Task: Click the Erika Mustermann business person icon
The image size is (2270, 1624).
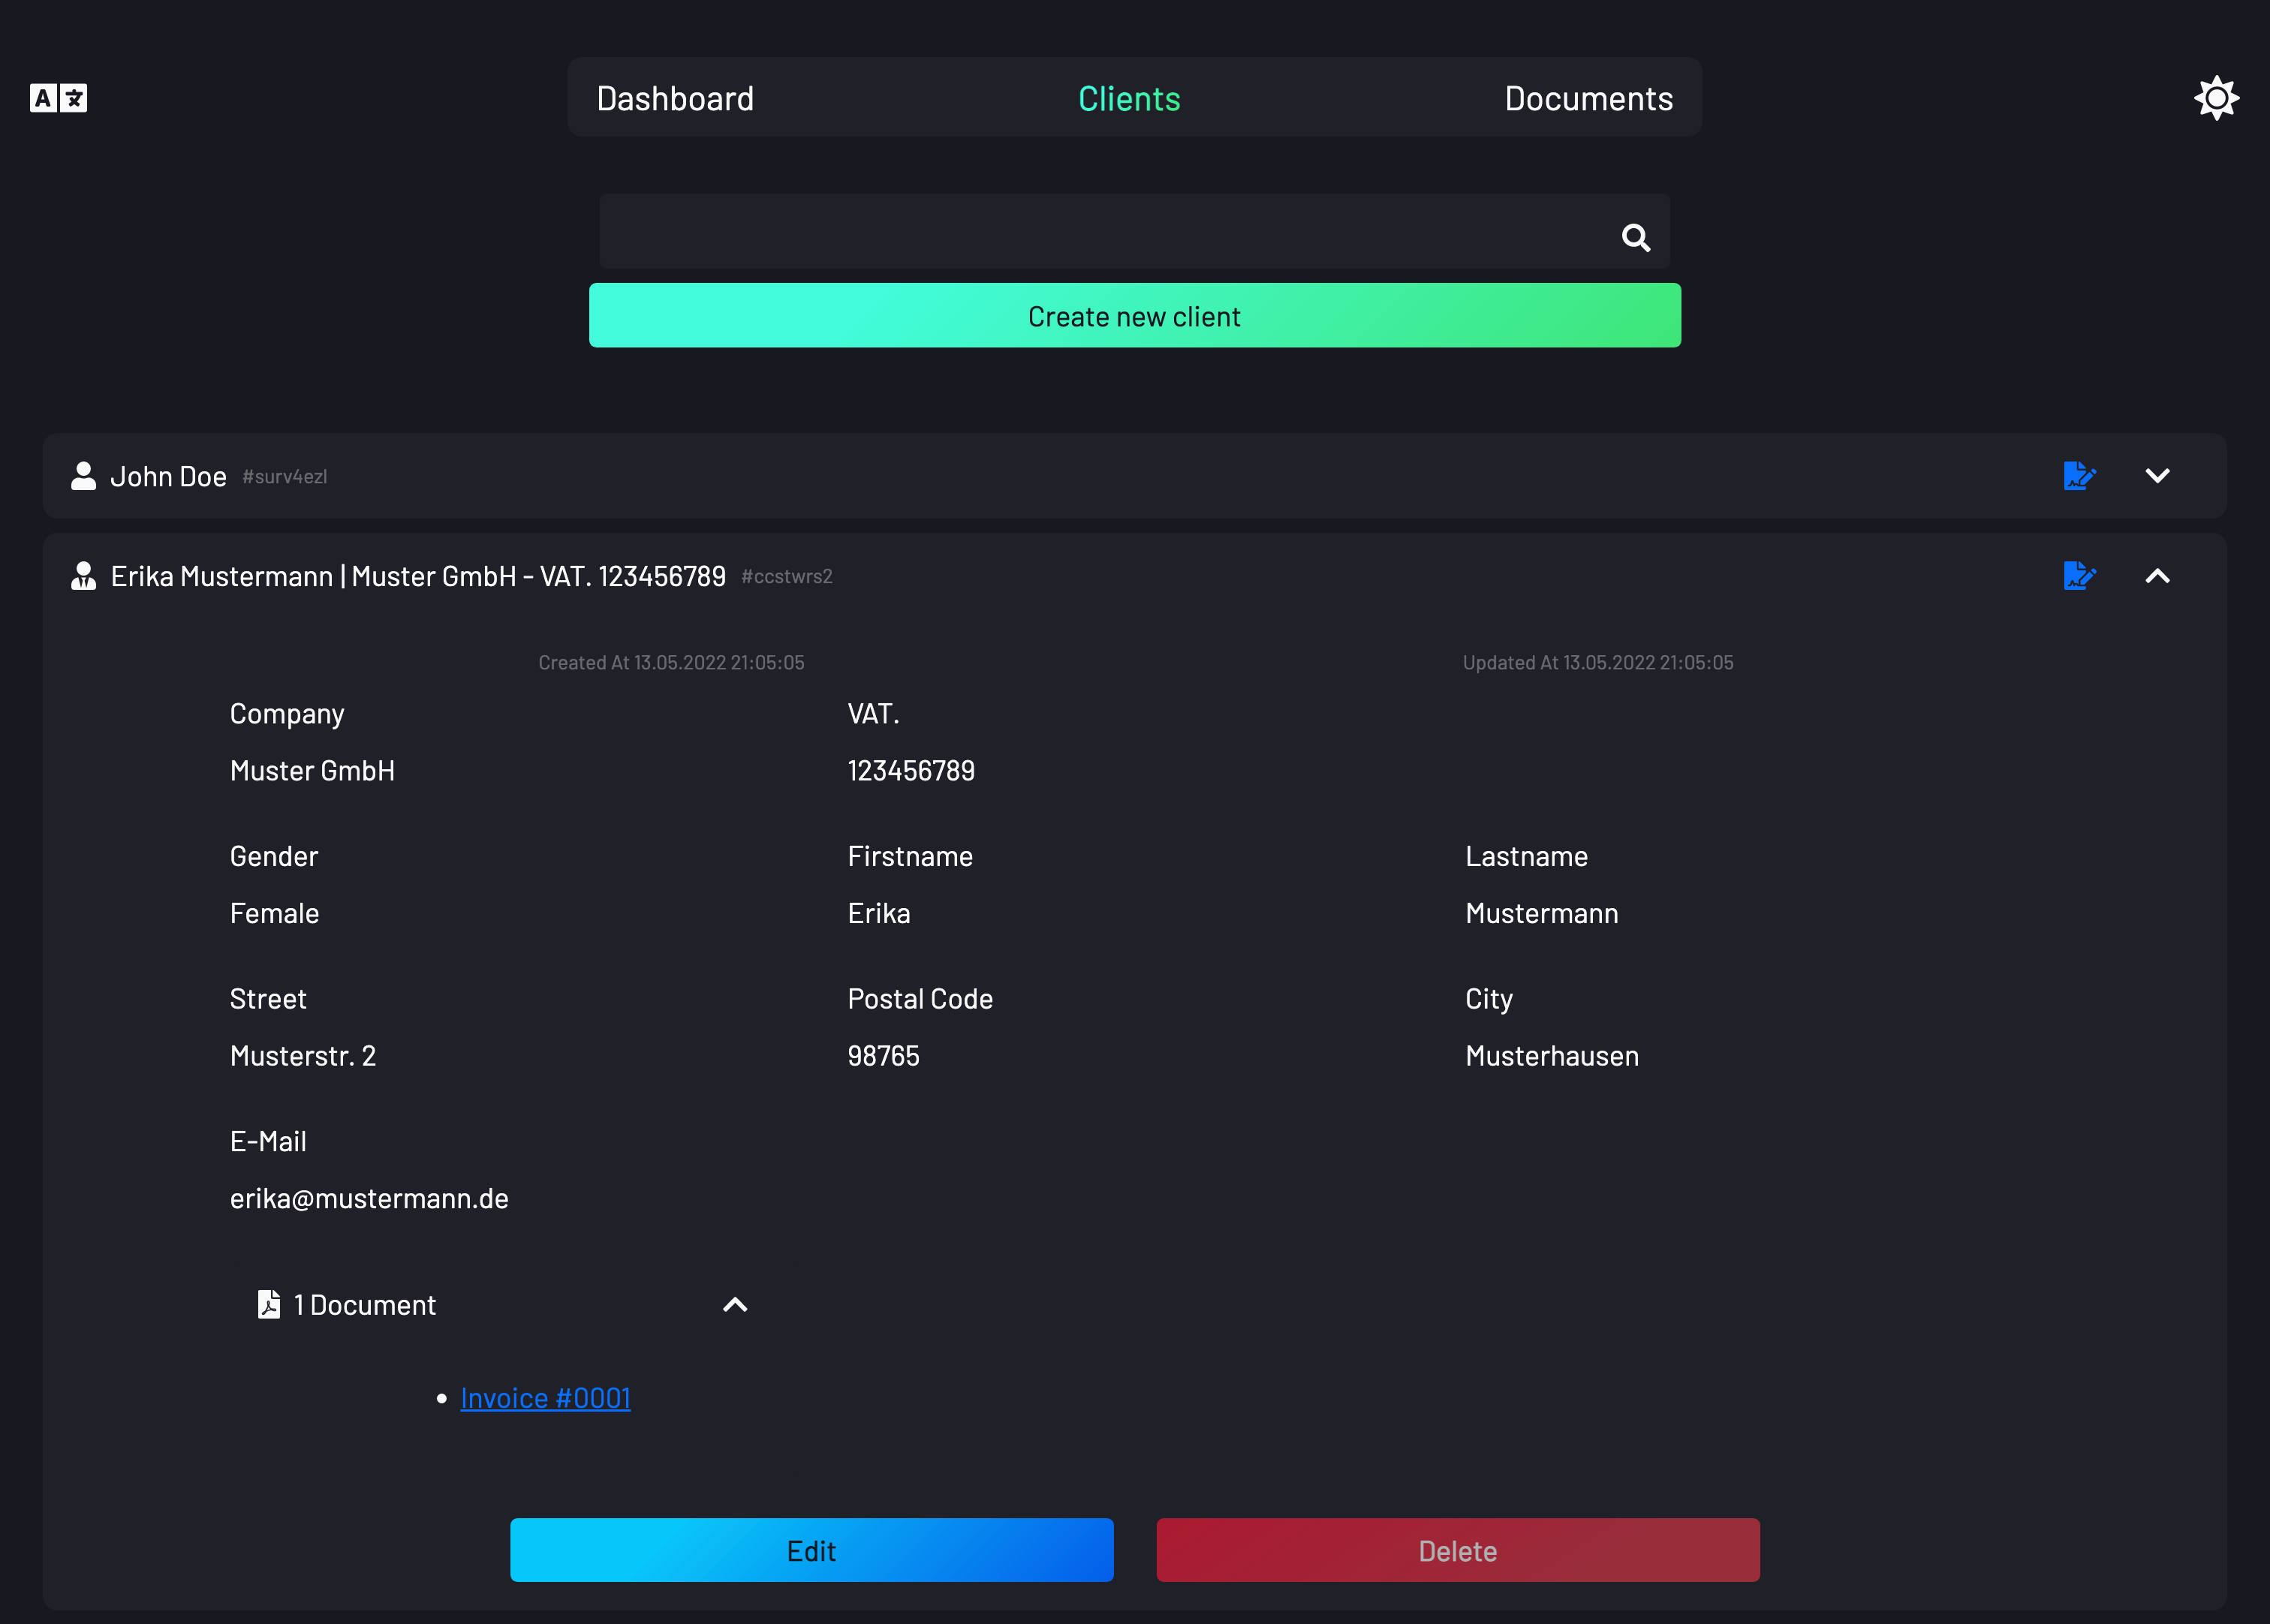Action: point(84,576)
